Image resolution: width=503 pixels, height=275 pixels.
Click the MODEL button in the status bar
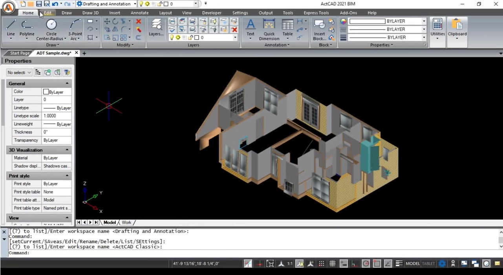[413, 263]
